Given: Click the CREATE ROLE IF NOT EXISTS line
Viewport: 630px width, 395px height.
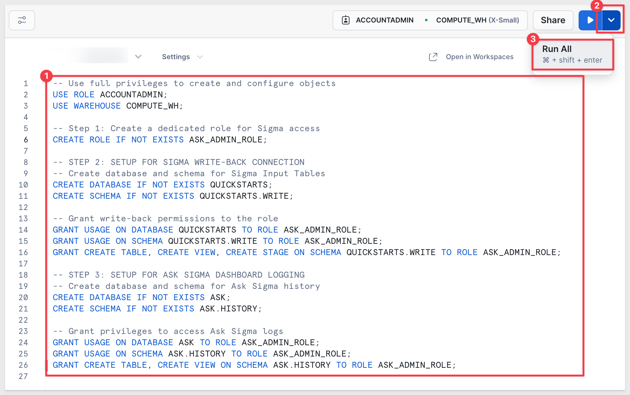Looking at the screenshot, I should coord(160,140).
